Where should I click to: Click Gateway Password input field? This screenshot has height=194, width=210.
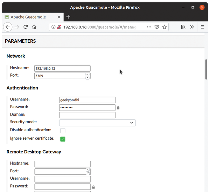click(x=63, y=187)
